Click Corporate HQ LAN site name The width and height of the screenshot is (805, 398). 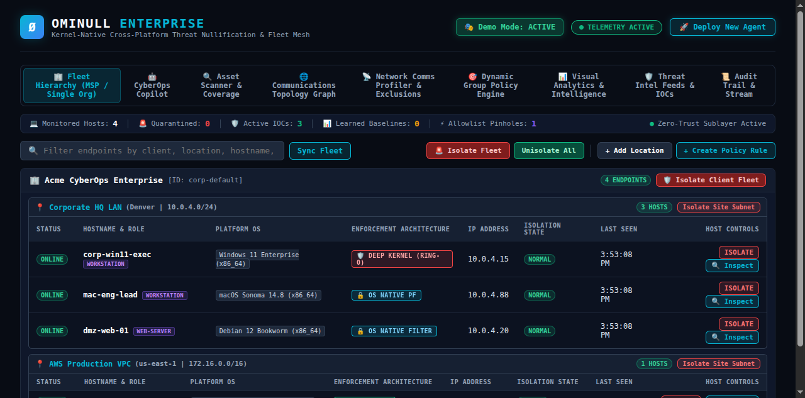(x=86, y=207)
